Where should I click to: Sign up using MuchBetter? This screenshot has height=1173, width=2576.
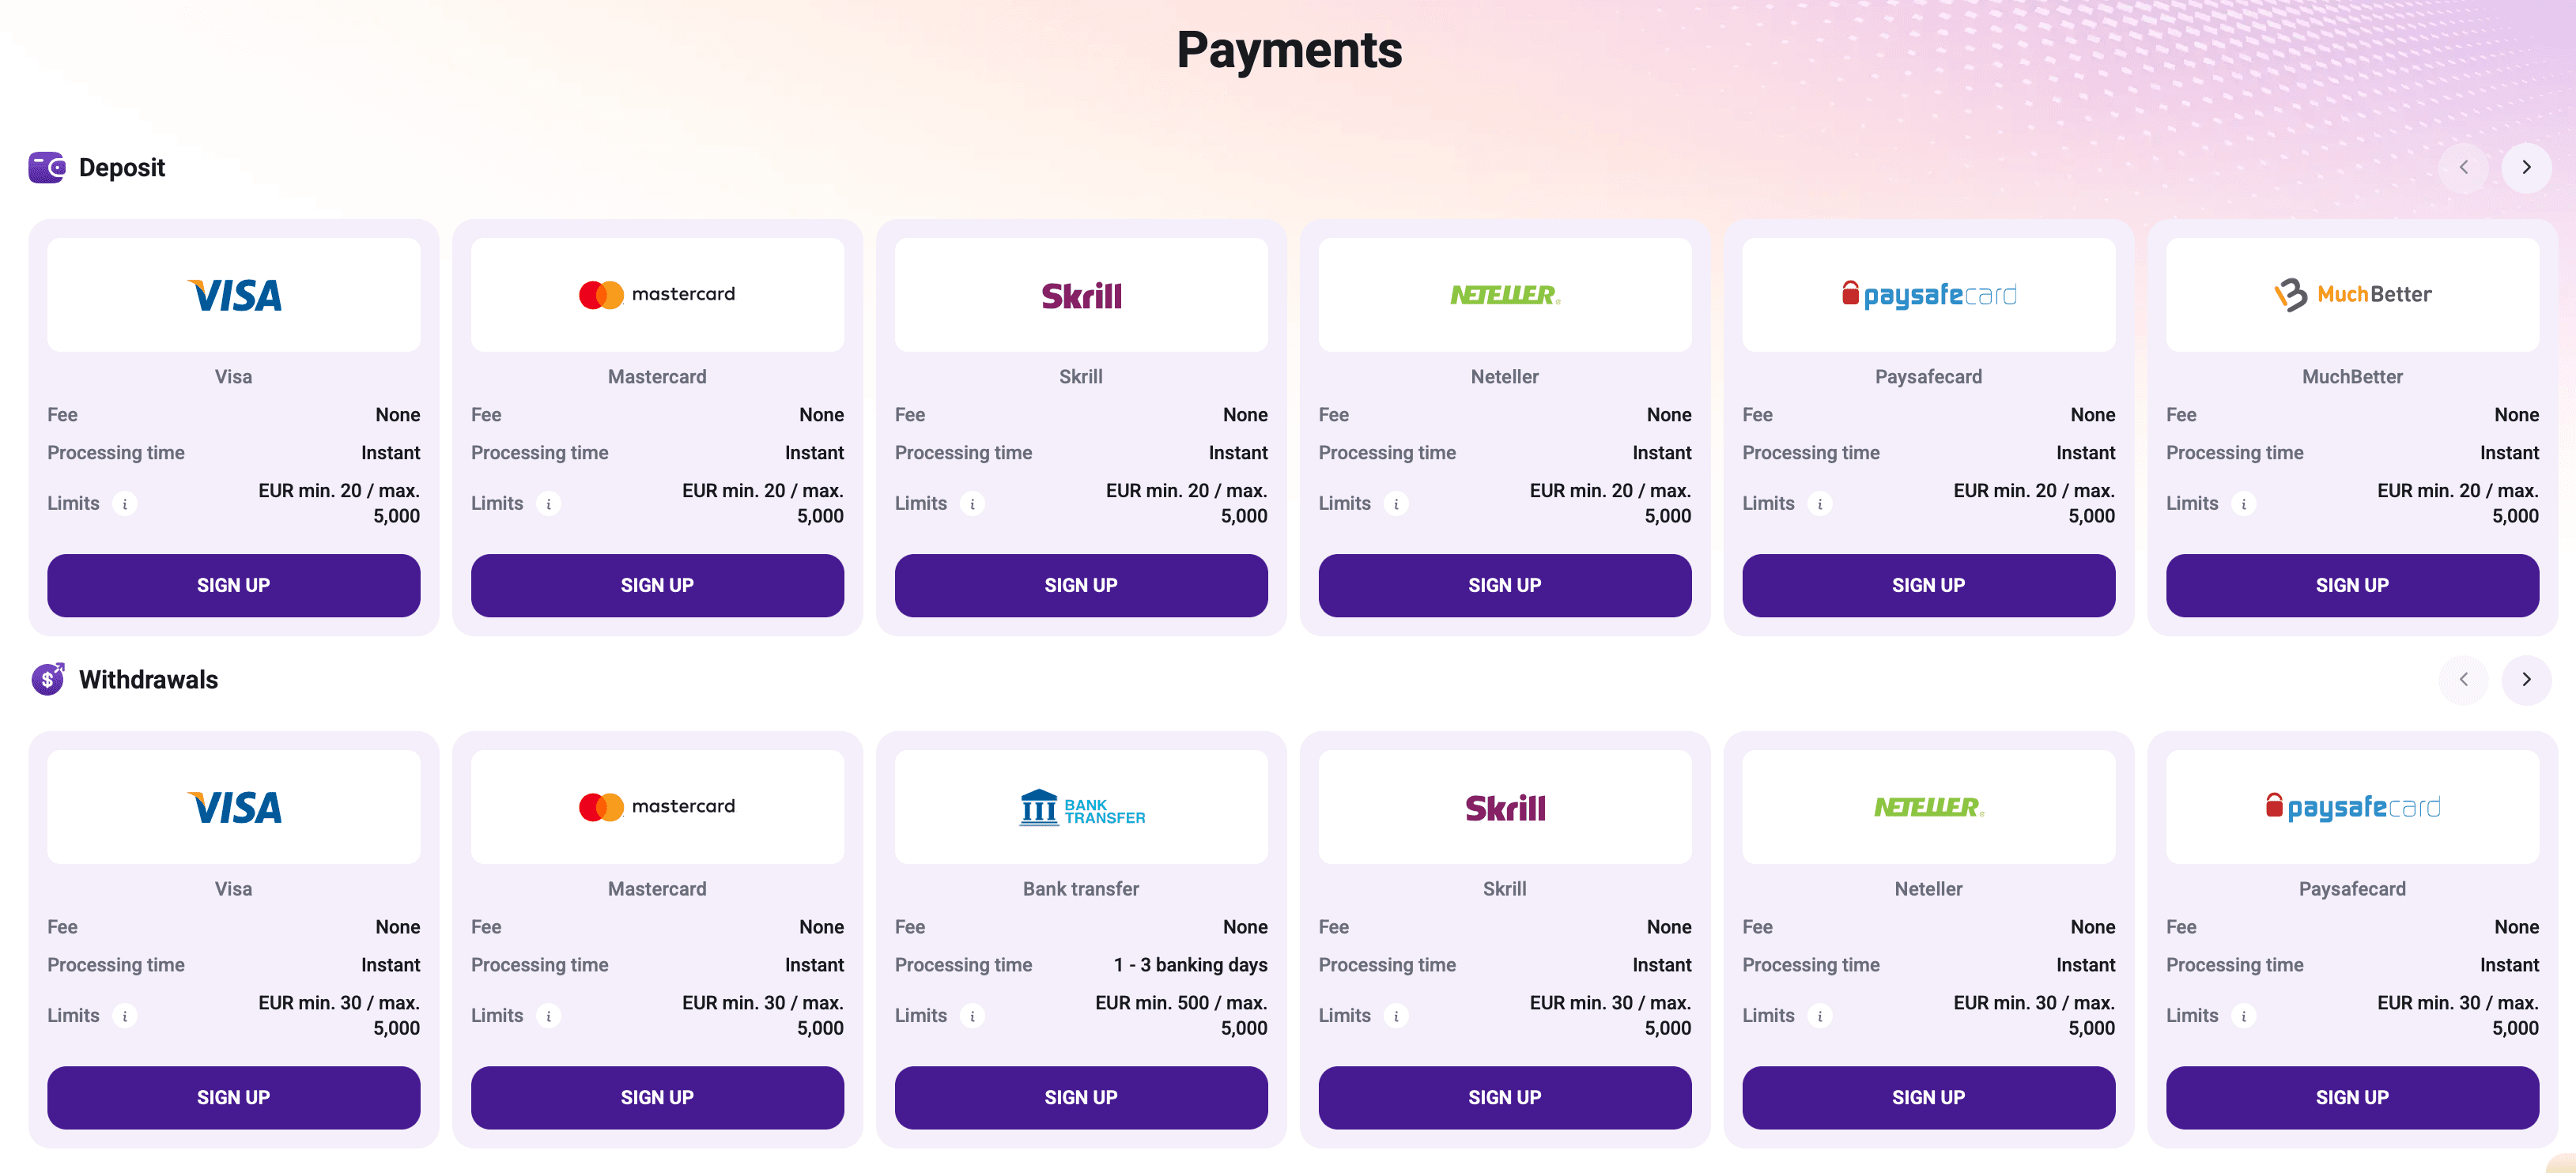pyautogui.click(x=2352, y=585)
